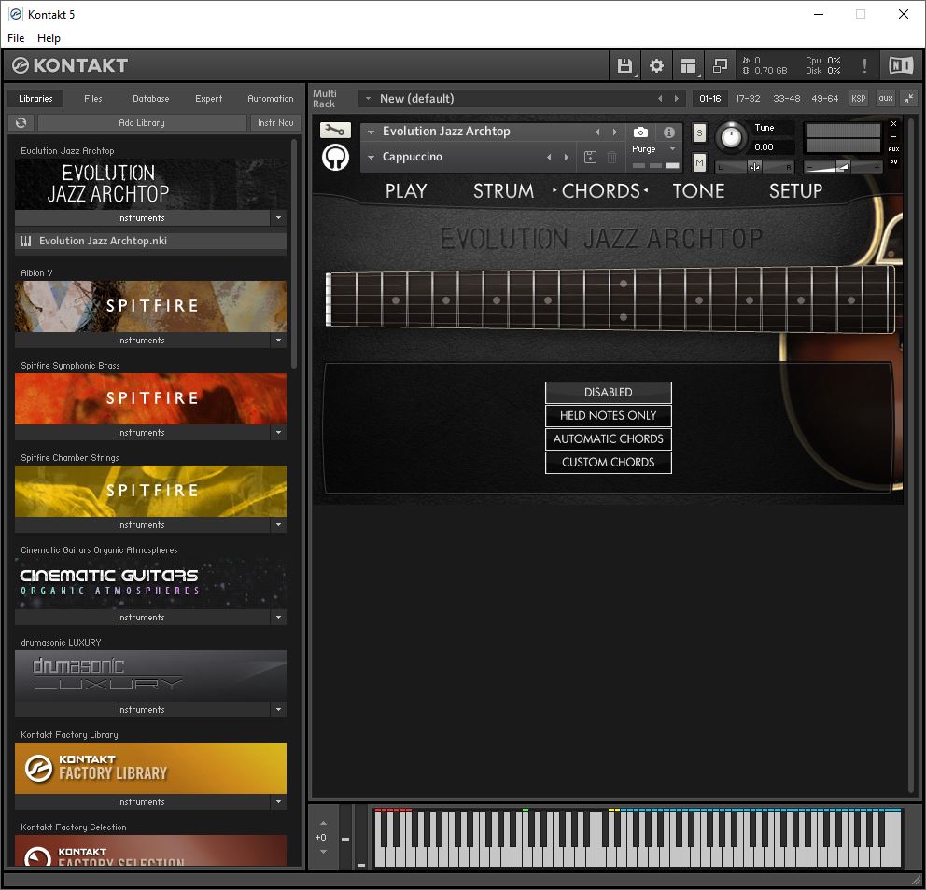926x890 pixels.
Task: Select previous snapshot arrow beside Cappuccino
Action: point(549,157)
